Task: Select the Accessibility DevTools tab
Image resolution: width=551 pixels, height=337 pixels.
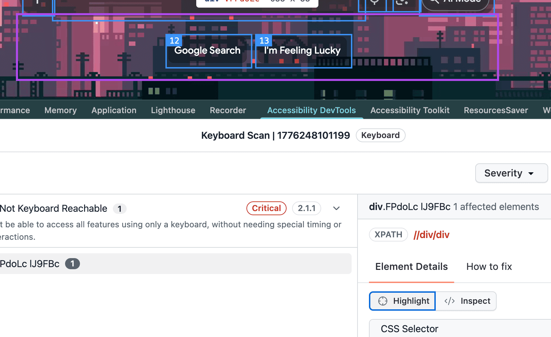Action: click(311, 110)
